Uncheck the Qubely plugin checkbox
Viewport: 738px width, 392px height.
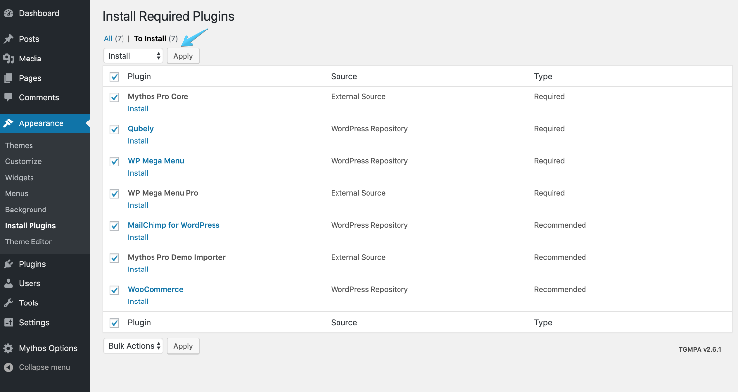tap(114, 129)
